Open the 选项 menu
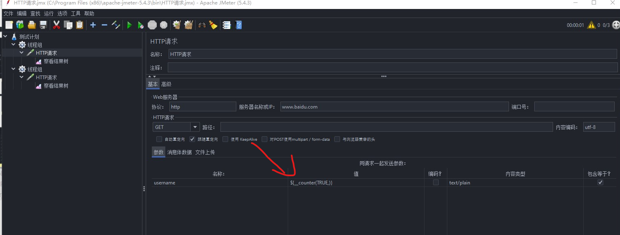The image size is (620, 235). coord(62,13)
